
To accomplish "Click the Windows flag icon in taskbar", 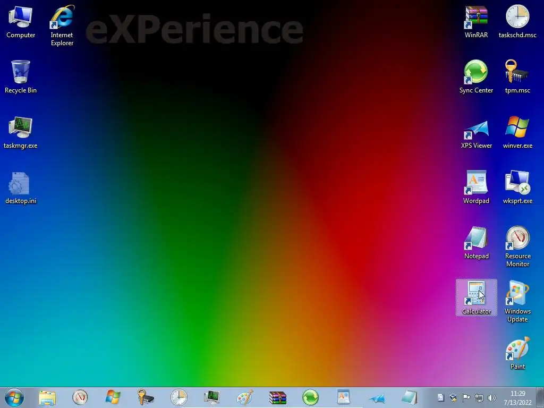I will coord(113,397).
